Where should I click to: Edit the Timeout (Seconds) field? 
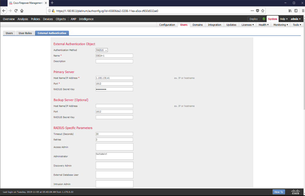click(114, 134)
